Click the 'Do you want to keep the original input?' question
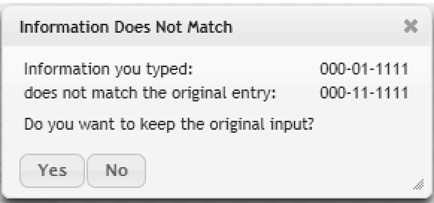Image resolution: width=434 pixels, height=203 pixels. coord(171,126)
